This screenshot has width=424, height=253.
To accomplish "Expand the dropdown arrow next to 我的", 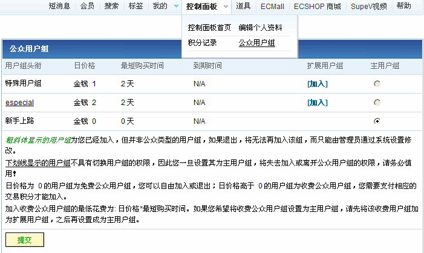I will click(x=176, y=7).
